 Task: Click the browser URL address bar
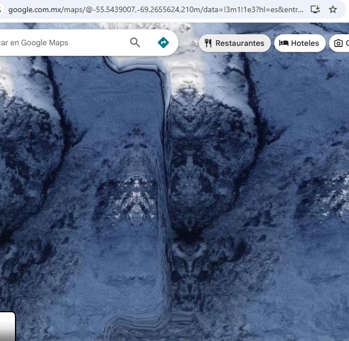tap(156, 10)
